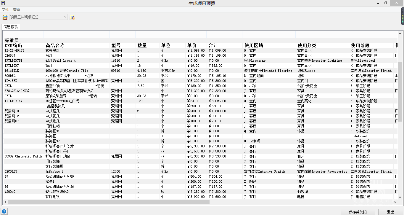Select SKU cell 12-XD-40443

pos(15,50)
